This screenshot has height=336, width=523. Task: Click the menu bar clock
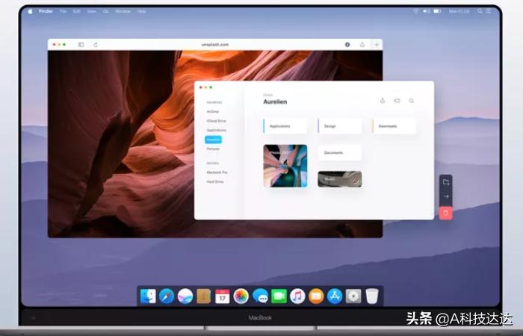click(x=459, y=11)
